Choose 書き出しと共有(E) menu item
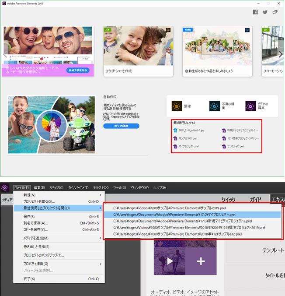The height and width of the screenshot is (296, 285). pos(59,247)
